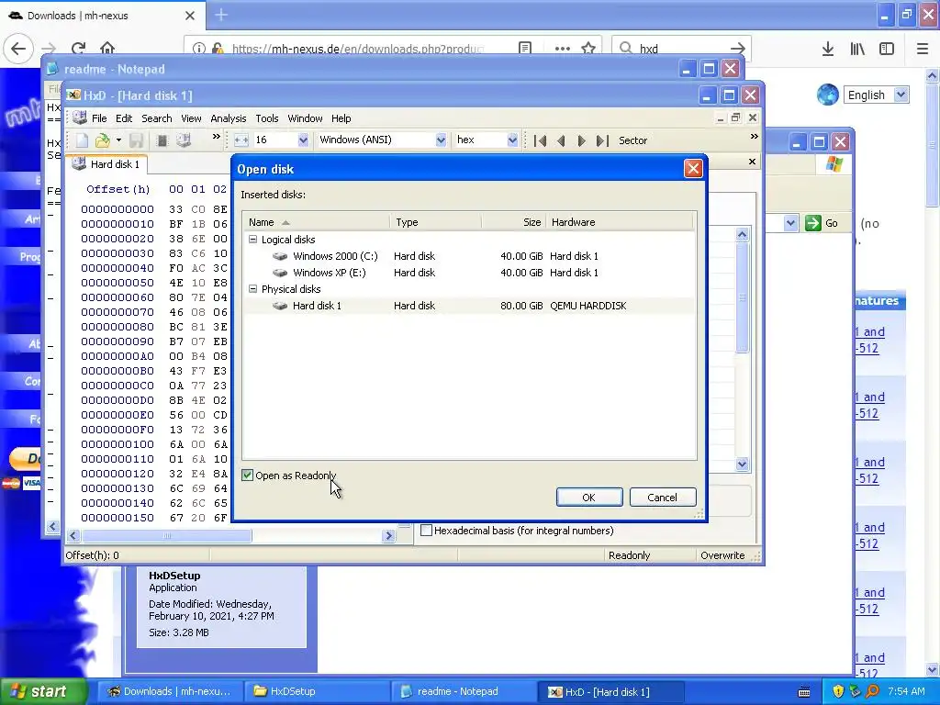This screenshot has width=940, height=705.
Task: Open the Help menu in HxD
Action: tap(341, 118)
